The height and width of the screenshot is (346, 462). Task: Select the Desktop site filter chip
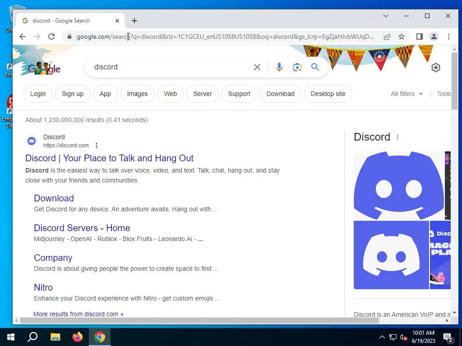328,94
